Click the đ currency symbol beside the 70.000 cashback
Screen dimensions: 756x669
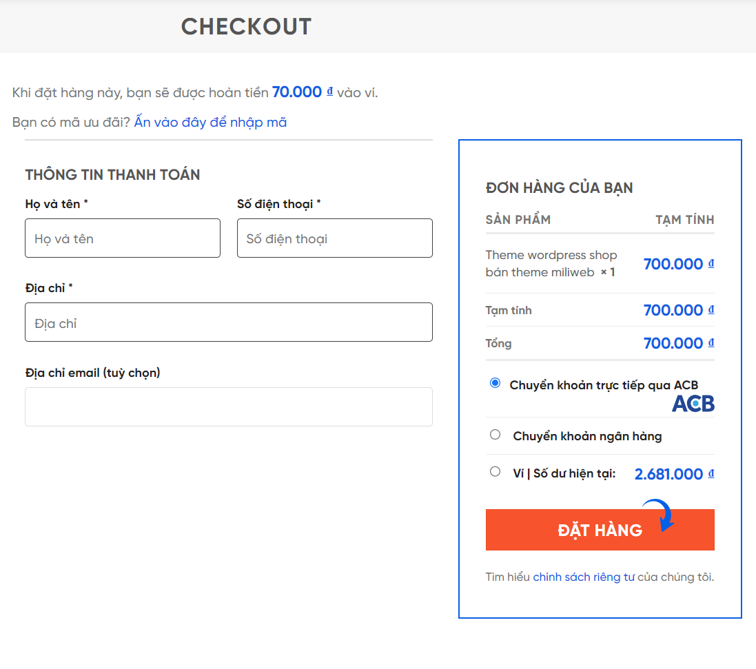pyautogui.click(x=330, y=92)
